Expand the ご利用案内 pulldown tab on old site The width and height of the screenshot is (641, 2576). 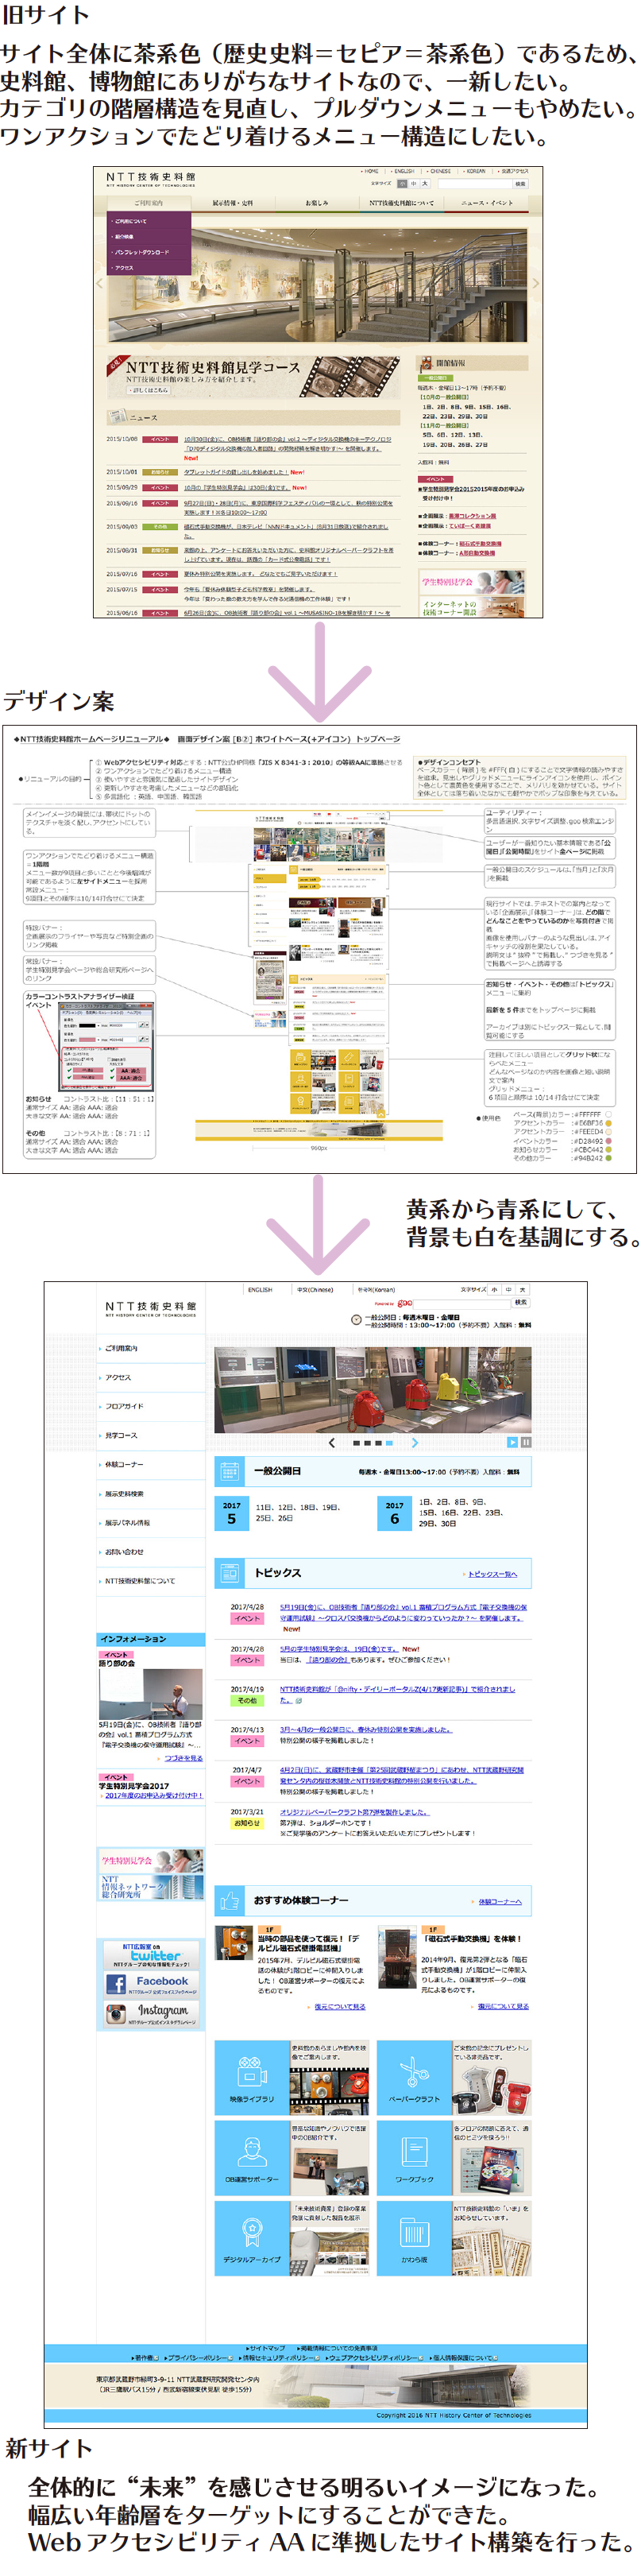[148, 202]
